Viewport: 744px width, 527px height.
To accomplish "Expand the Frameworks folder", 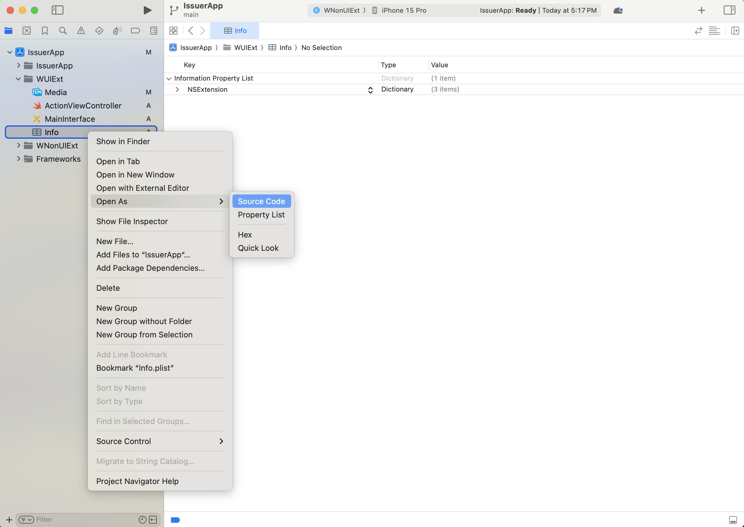I will (x=18, y=159).
